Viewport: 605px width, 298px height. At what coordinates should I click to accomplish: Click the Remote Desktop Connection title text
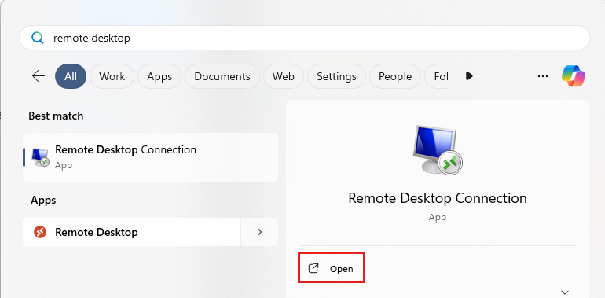pos(438,198)
